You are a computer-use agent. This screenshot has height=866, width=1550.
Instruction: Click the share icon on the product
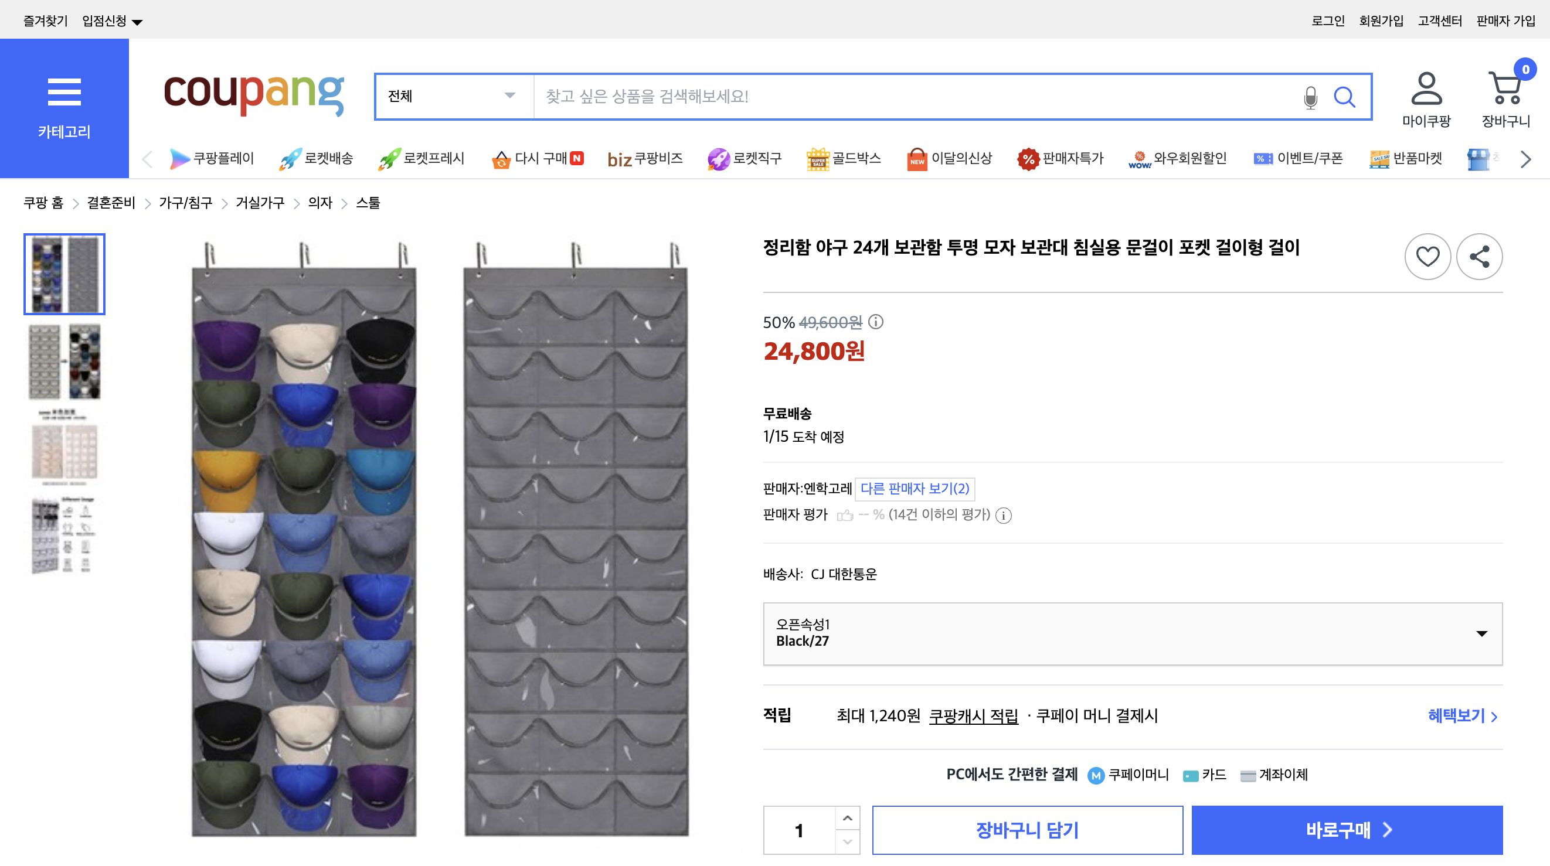pos(1480,257)
